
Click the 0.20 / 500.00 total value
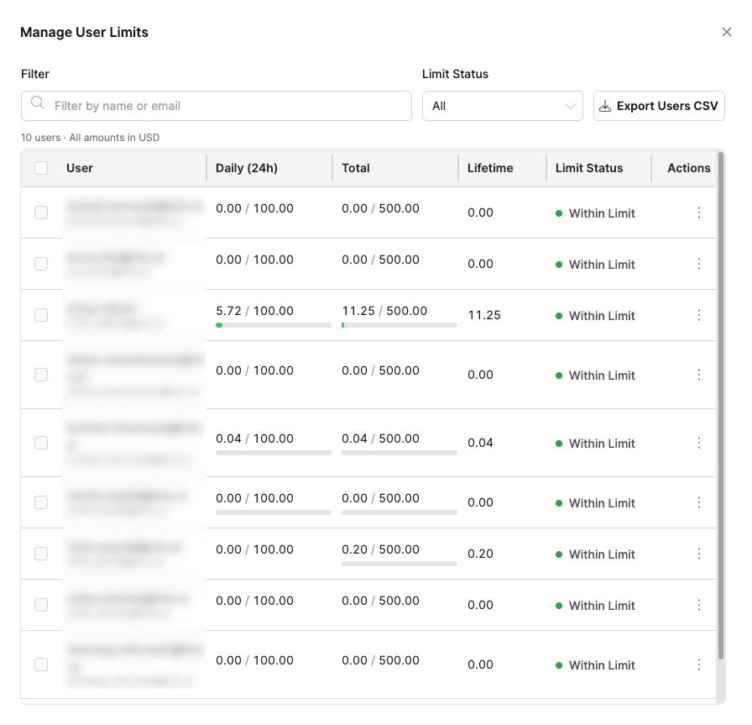pyautogui.click(x=380, y=549)
